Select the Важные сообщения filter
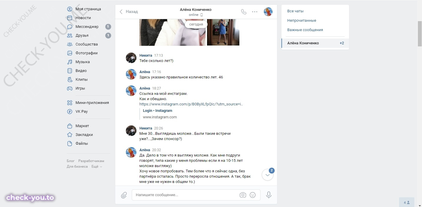Screen dimensions: 422x207 coord(305,30)
